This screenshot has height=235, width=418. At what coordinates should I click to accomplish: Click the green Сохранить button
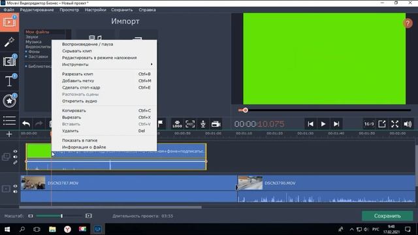pyautogui.click(x=387, y=216)
